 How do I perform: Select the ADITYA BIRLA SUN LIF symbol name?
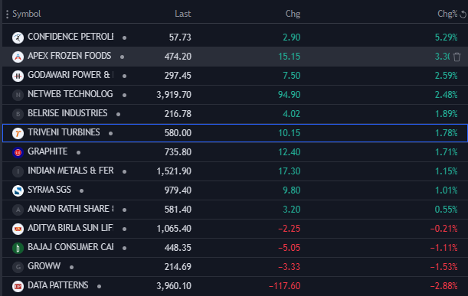click(x=70, y=228)
